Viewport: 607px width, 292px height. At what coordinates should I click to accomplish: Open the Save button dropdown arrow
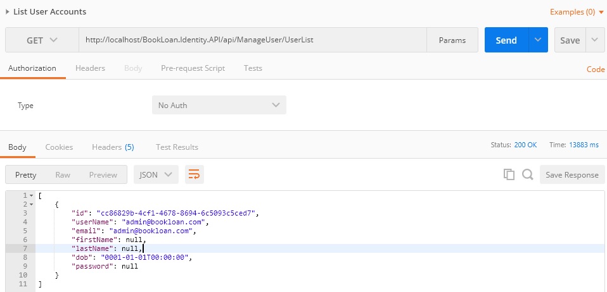(595, 40)
